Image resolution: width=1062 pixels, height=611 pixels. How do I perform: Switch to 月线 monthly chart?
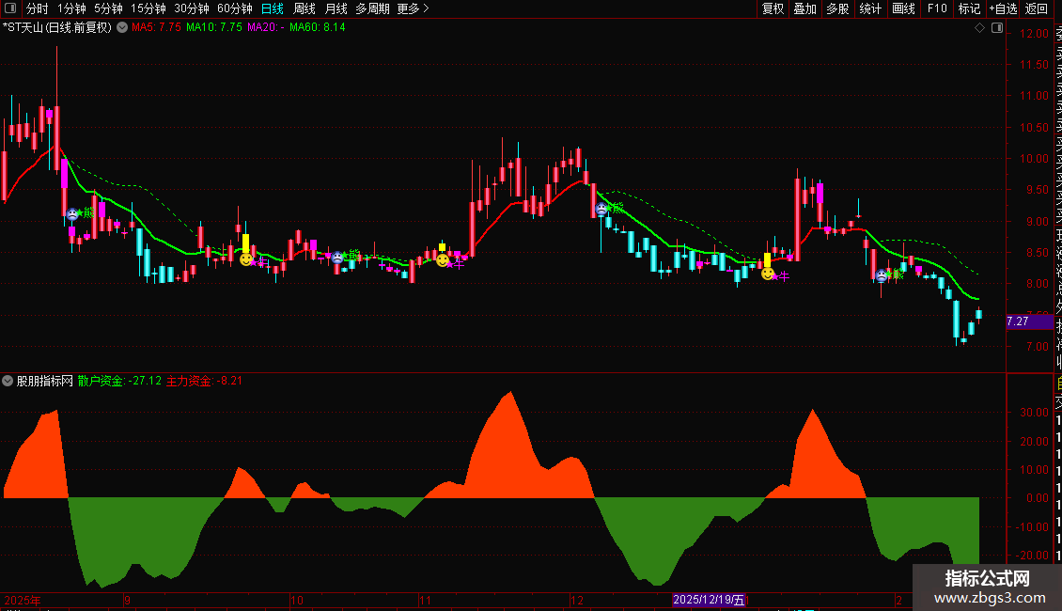336,8
